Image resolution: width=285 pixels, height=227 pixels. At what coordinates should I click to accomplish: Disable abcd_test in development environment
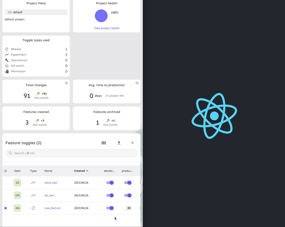[x=110, y=182]
